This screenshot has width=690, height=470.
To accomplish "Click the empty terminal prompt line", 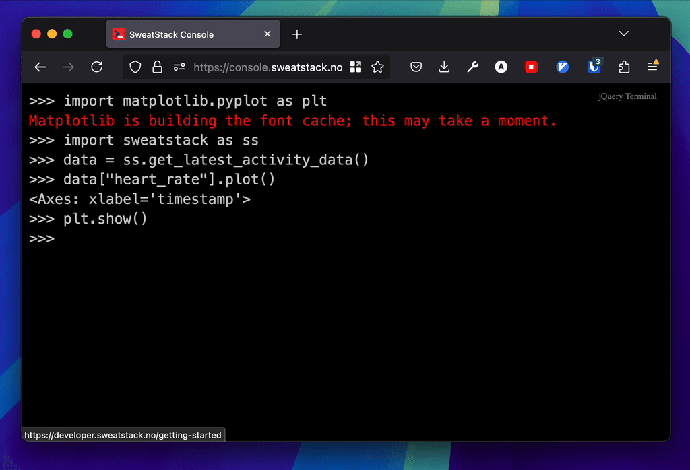I will click(x=42, y=239).
